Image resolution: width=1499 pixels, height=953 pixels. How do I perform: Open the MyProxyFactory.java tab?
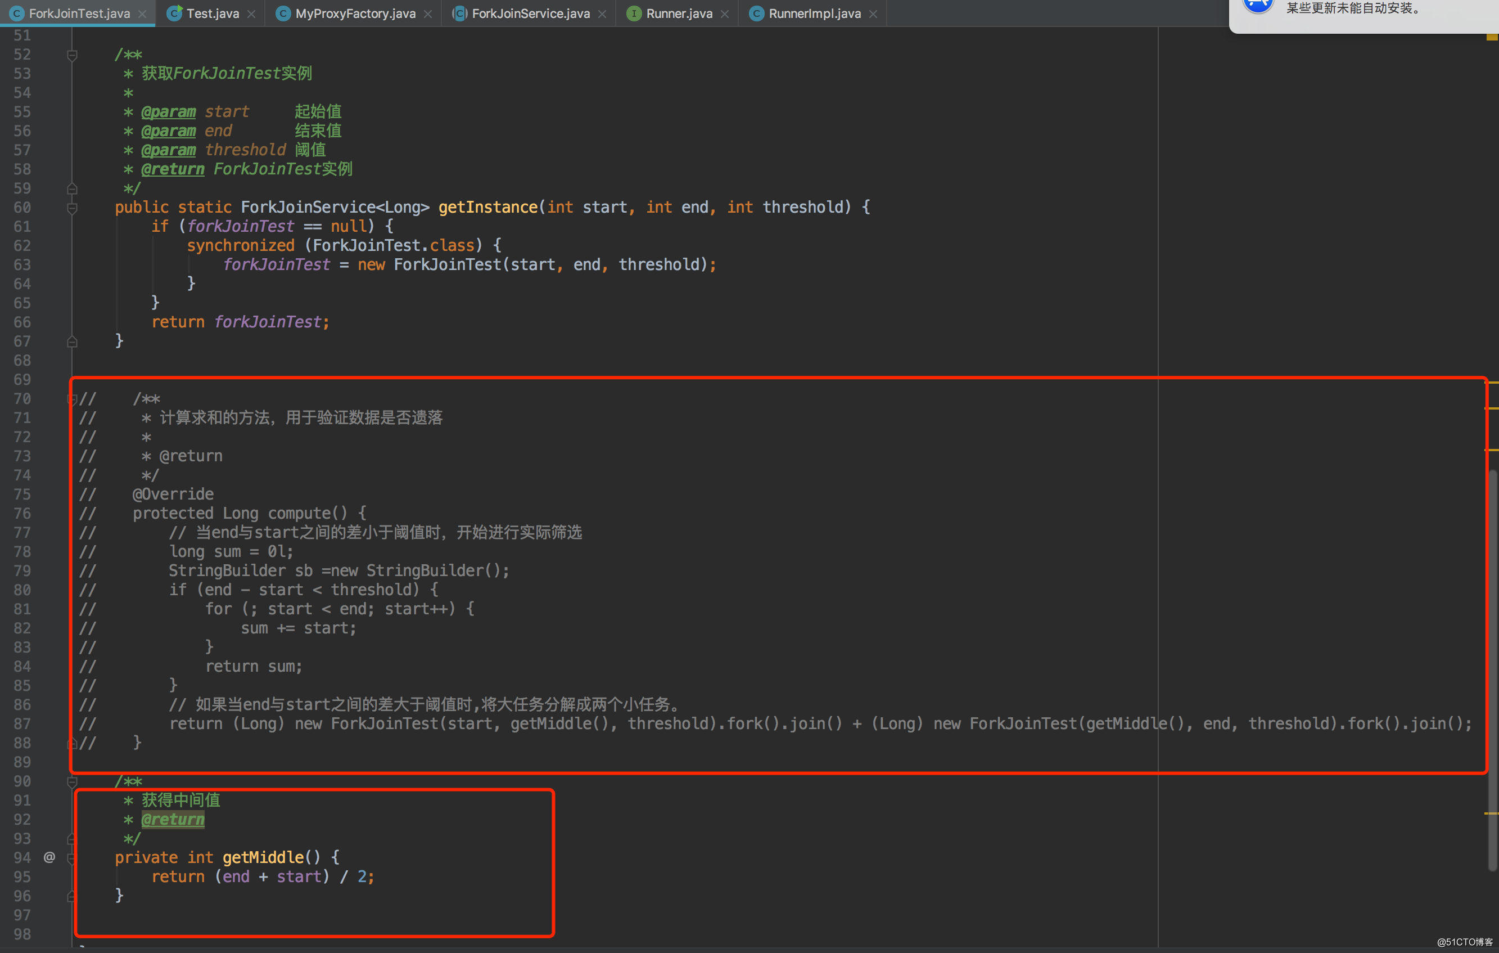click(354, 13)
